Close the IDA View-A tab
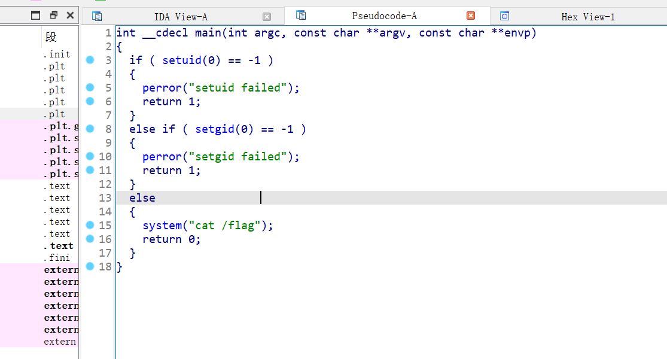The width and height of the screenshot is (667, 359). pos(267,17)
